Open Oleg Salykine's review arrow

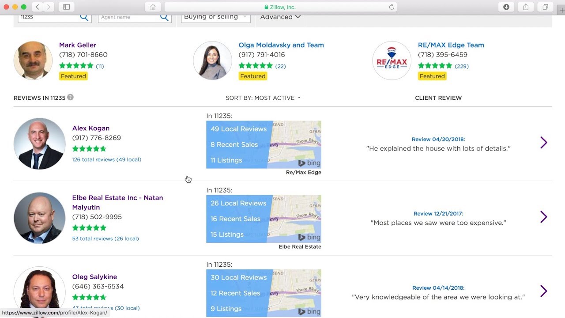click(543, 291)
